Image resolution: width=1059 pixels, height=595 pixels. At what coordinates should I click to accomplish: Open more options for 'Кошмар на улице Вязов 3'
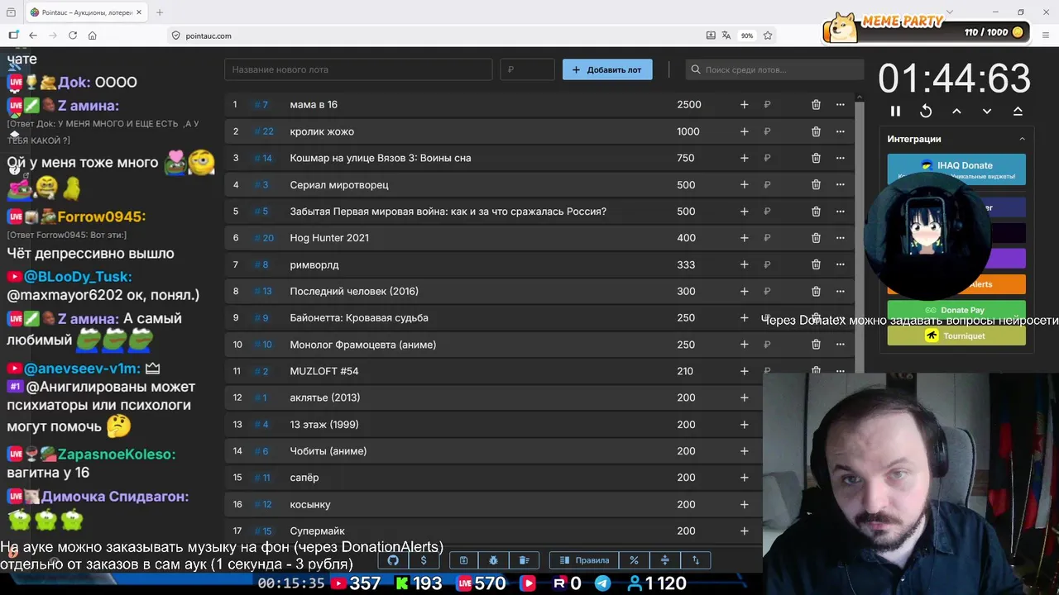(x=840, y=158)
